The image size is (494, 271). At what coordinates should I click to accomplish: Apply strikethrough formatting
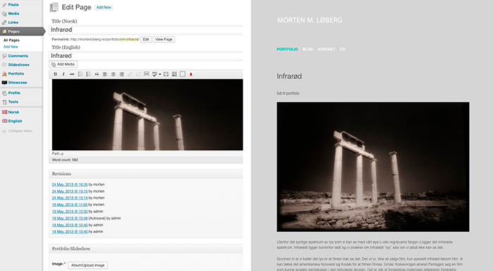(x=72, y=74)
